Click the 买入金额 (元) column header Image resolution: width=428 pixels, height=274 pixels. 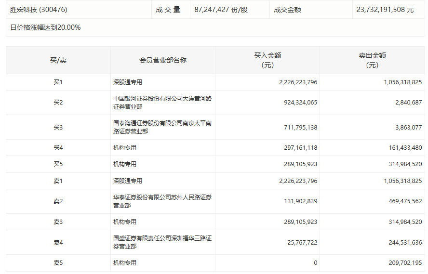pyautogui.click(x=267, y=60)
